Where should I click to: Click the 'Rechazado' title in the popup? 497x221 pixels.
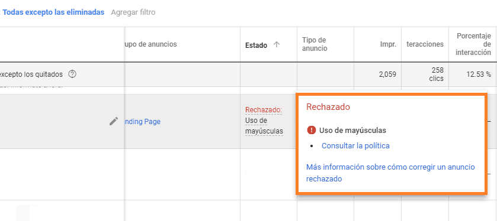pos(328,107)
